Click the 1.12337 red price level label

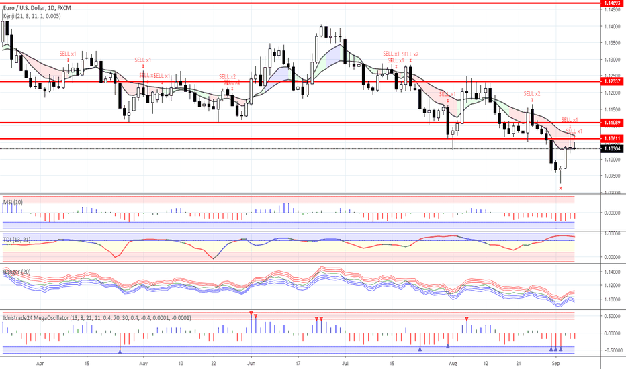612,81
